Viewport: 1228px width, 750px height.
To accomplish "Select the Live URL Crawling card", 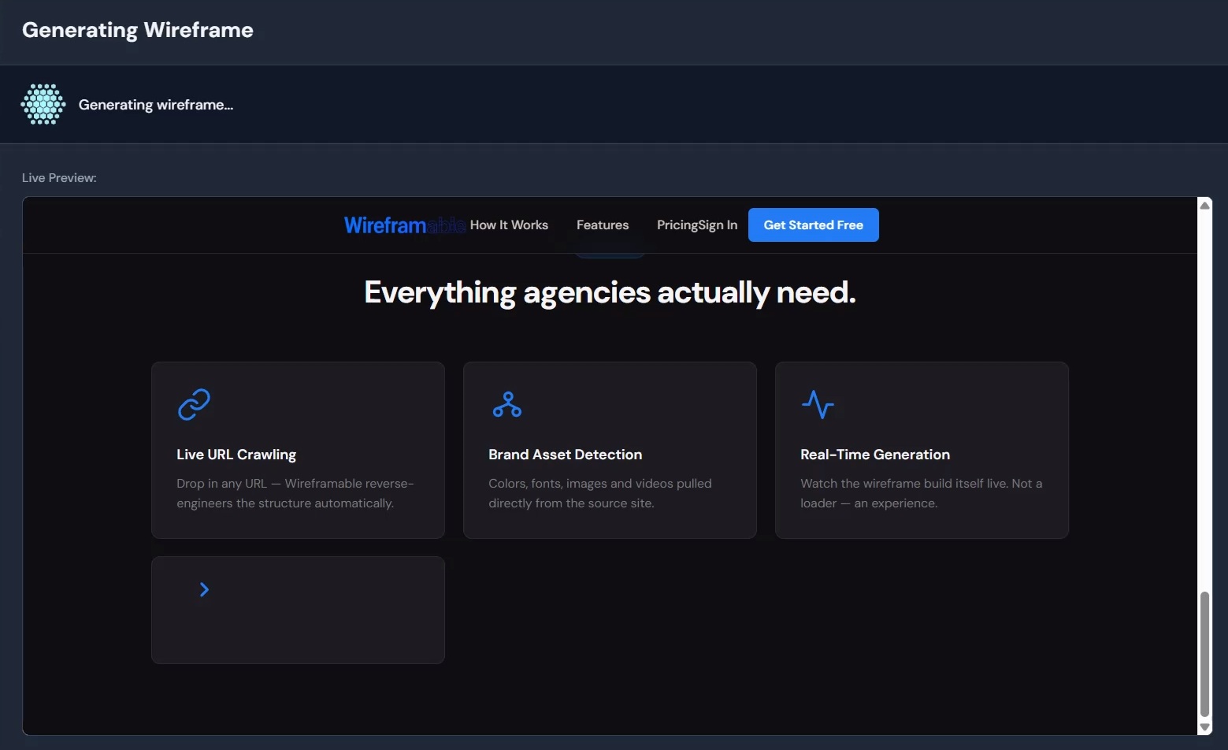I will point(297,450).
